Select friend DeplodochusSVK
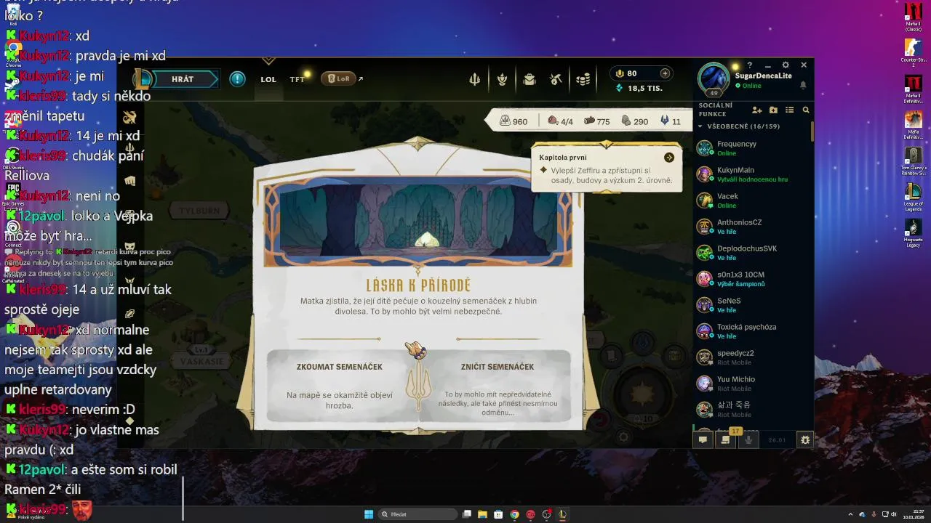This screenshot has height=523, width=931. coord(751,253)
